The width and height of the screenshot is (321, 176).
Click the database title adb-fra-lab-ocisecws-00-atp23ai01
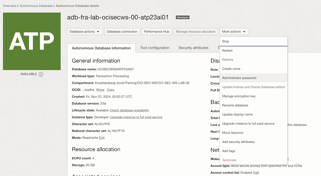118,18
